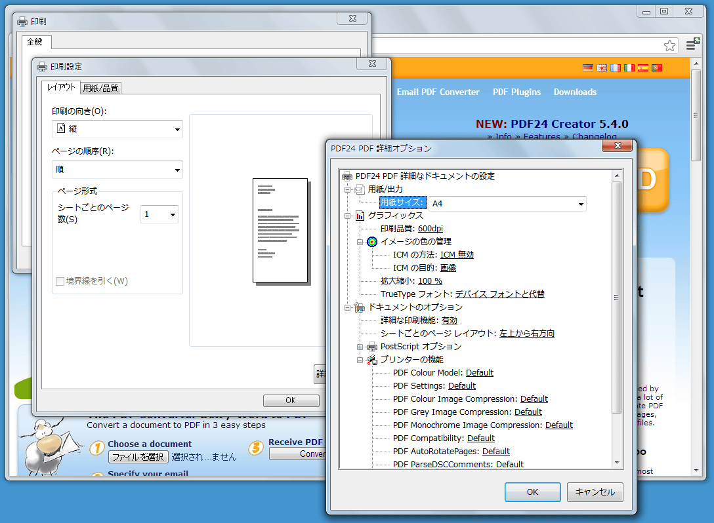Click OK in the PDF24 詳細オプション dialog
The image size is (714, 523).
[533, 492]
